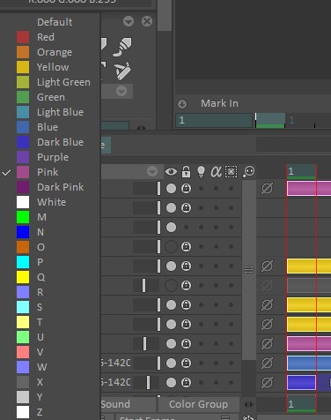Click the arrows icon right of Color Group
331x420 pixels.
(248, 405)
